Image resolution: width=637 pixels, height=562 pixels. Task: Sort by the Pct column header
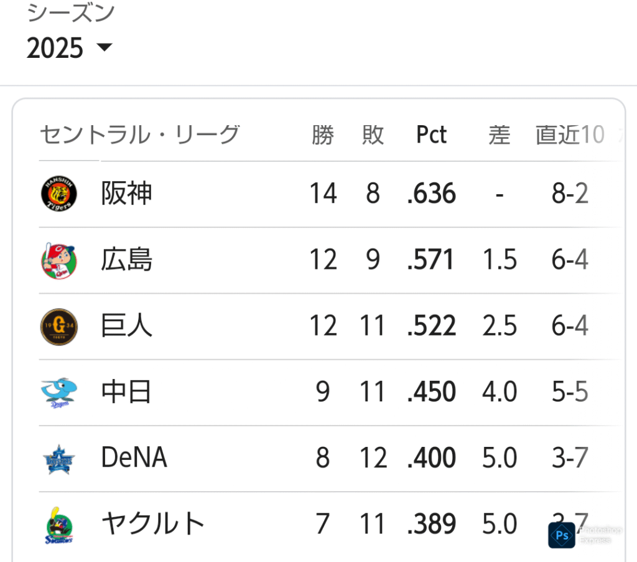(432, 134)
